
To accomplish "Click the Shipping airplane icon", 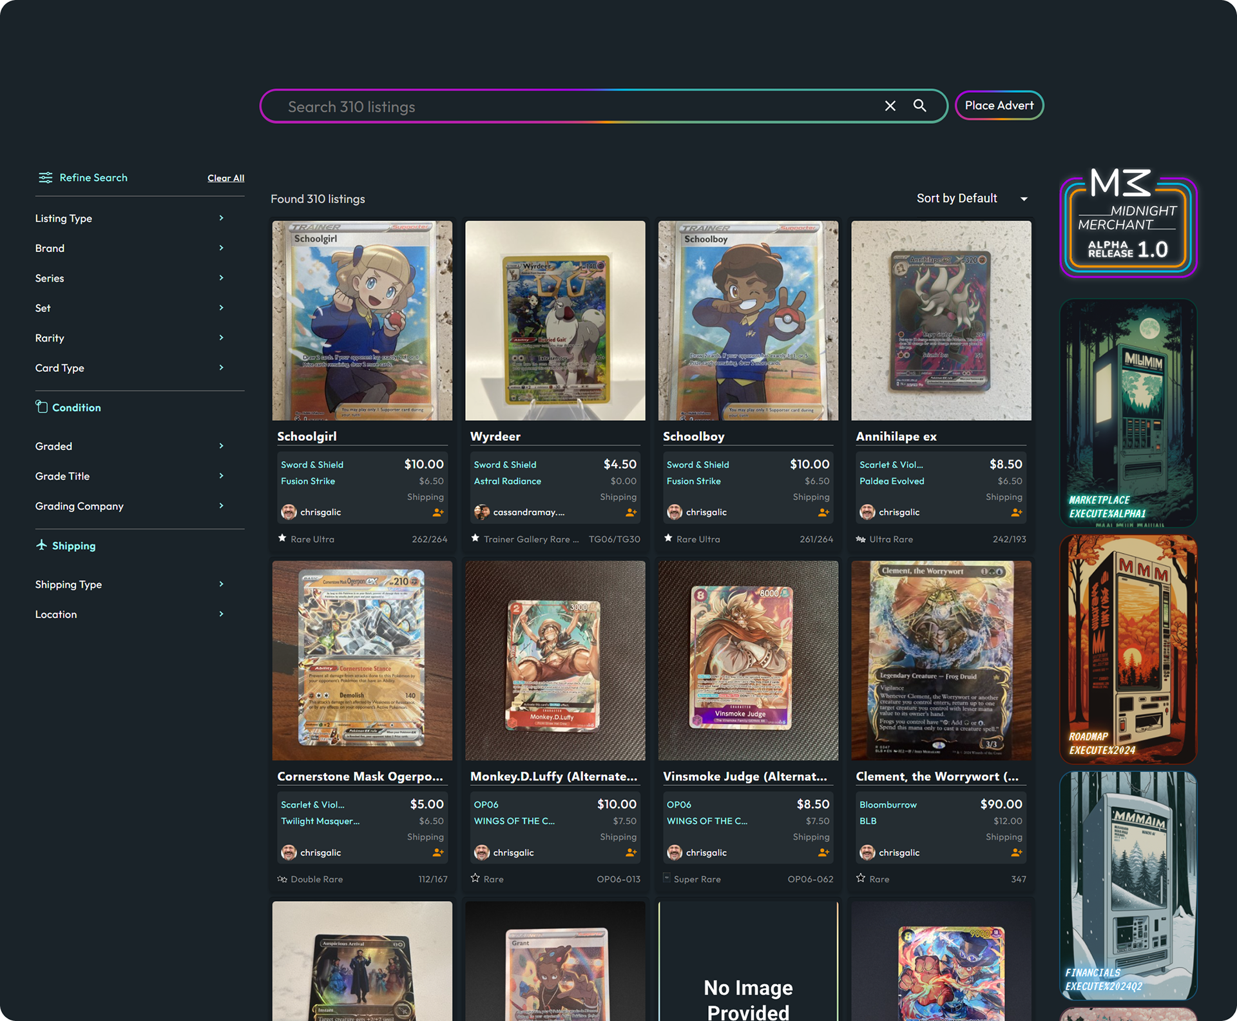I will 41,545.
